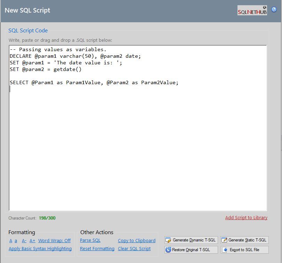The width and height of the screenshot is (282, 263).
Task: Click the Restore Original T-SQL circular arrow icon
Action: (168, 250)
